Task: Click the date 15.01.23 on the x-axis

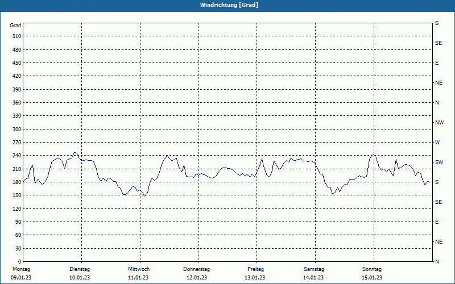Action: (372, 278)
